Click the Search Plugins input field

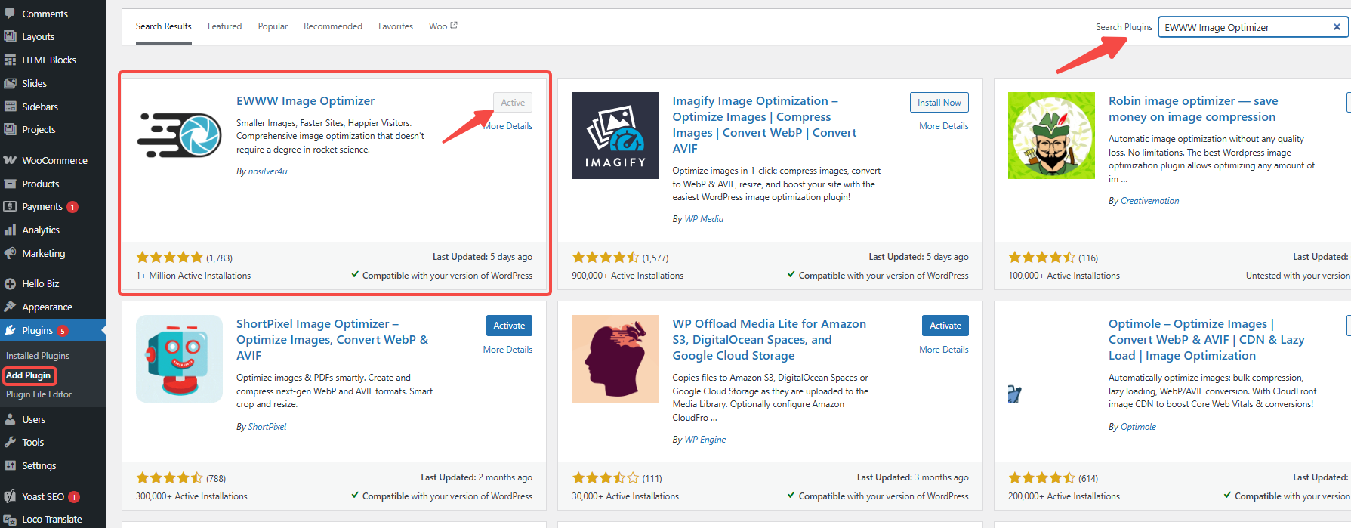coord(1245,27)
